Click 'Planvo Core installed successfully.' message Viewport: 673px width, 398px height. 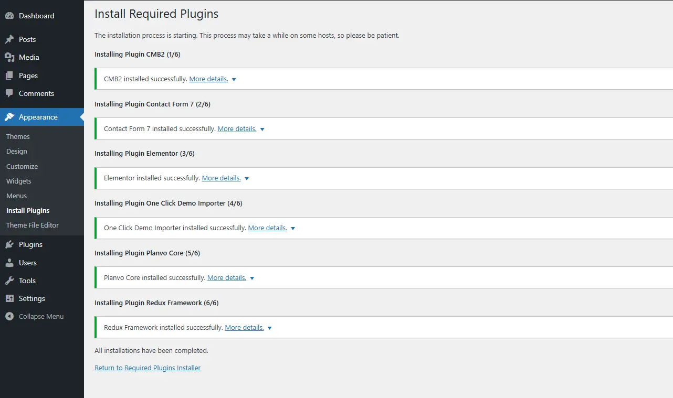point(155,278)
